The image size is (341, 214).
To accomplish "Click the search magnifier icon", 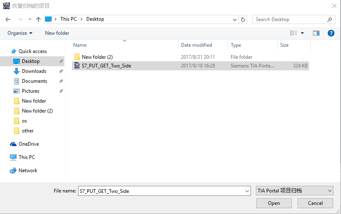I will tap(330, 19).
